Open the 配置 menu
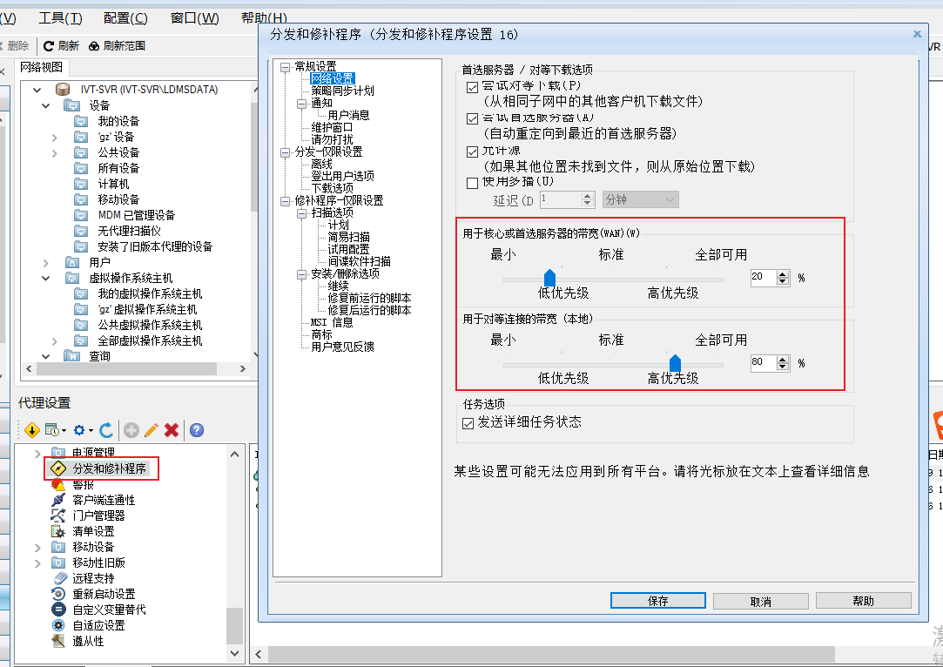Screen dimensions: 943x667 (x=125, y=18)
